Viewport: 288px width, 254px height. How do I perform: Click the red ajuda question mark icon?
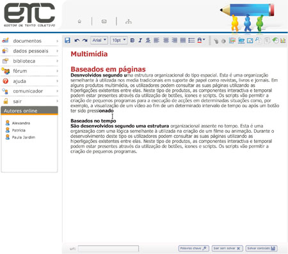coord(5,81)
